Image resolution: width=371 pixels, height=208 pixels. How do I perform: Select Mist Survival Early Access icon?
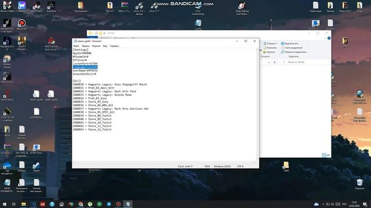[x=51, y=44]
